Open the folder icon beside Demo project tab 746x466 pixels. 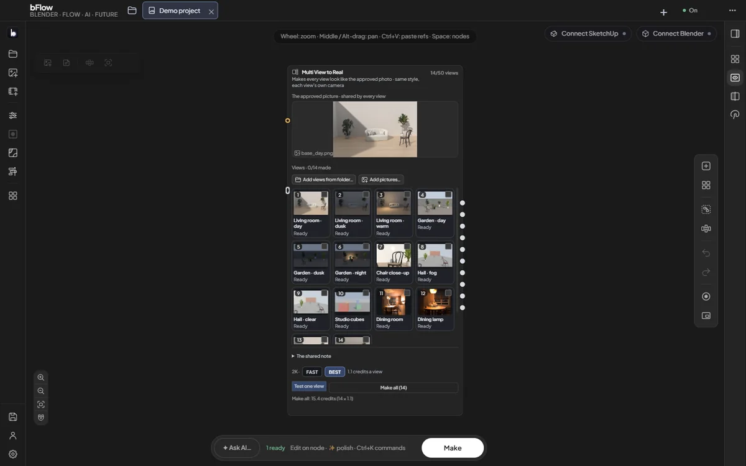coord(132,11)
